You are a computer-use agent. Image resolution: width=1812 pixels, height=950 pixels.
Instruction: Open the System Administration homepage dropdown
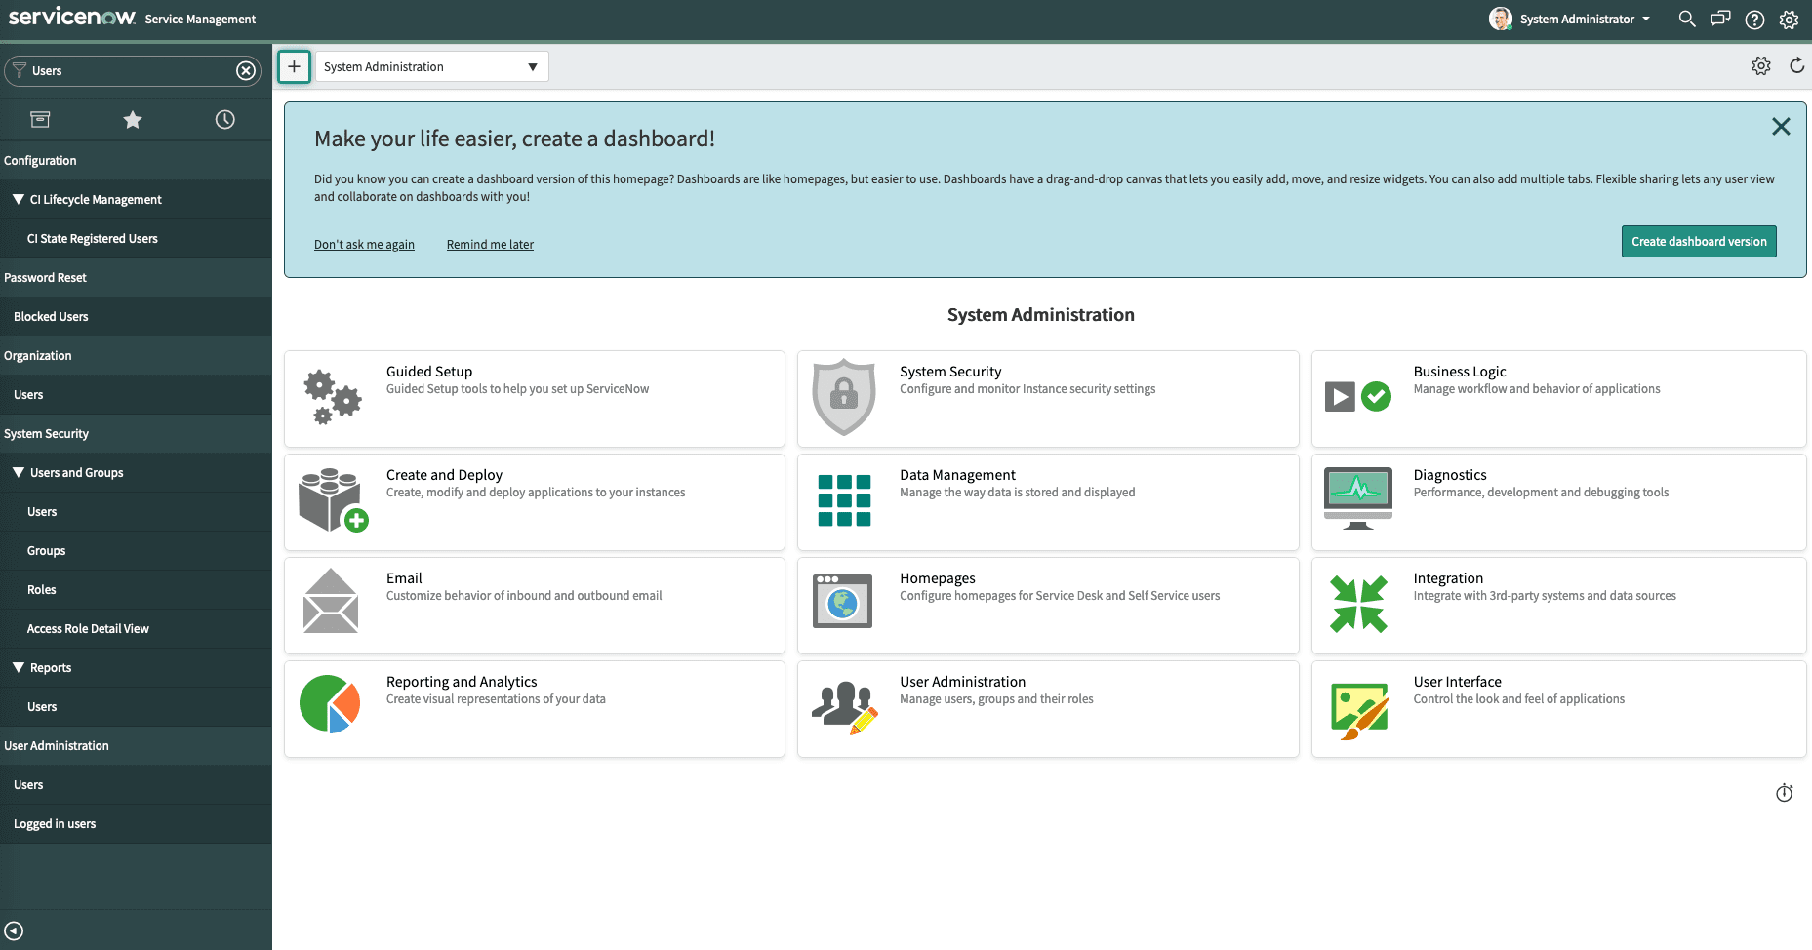click(x=431, y=67)
